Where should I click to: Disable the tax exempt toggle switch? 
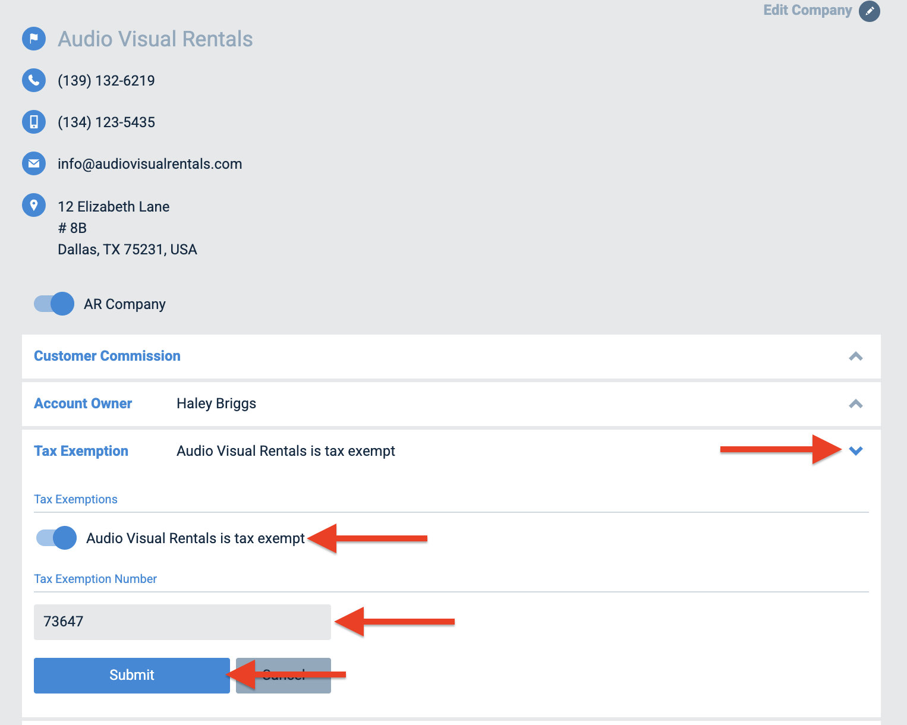click(x=57, y=538)
